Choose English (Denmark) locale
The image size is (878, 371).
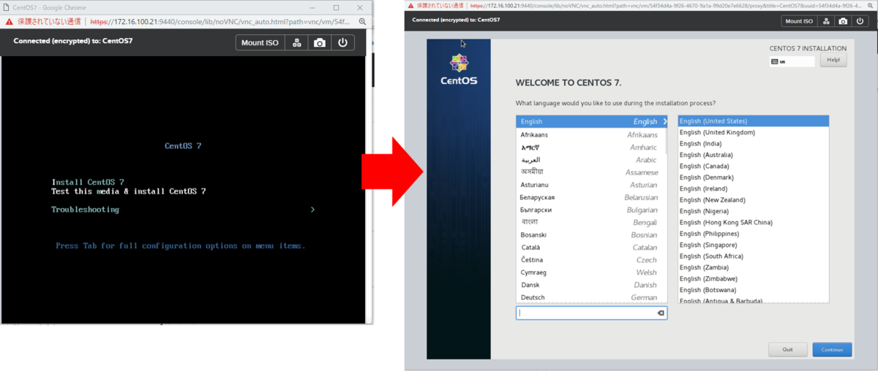click(753, 177)
